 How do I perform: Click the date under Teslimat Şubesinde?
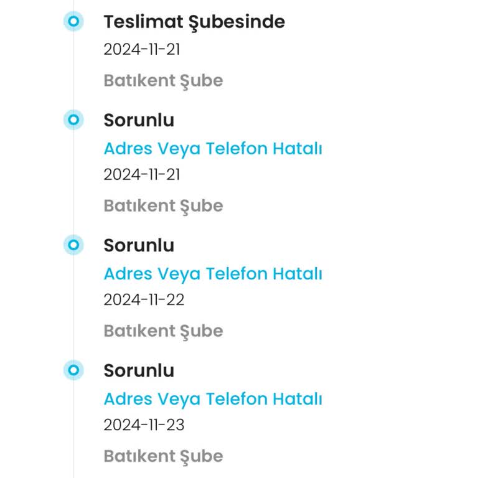pyautogui.click(x=142, y=50)
